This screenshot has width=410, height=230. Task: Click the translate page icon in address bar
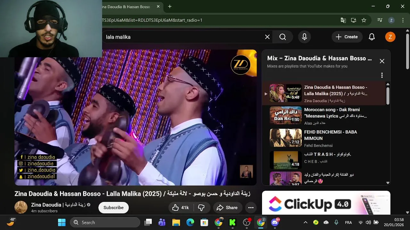[343, 20]
